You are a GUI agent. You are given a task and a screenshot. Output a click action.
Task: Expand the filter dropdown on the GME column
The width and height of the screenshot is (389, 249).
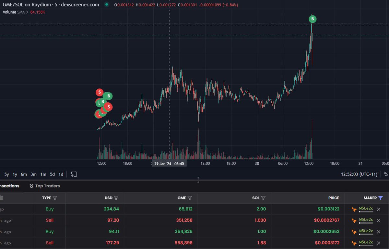pos(190,198)
